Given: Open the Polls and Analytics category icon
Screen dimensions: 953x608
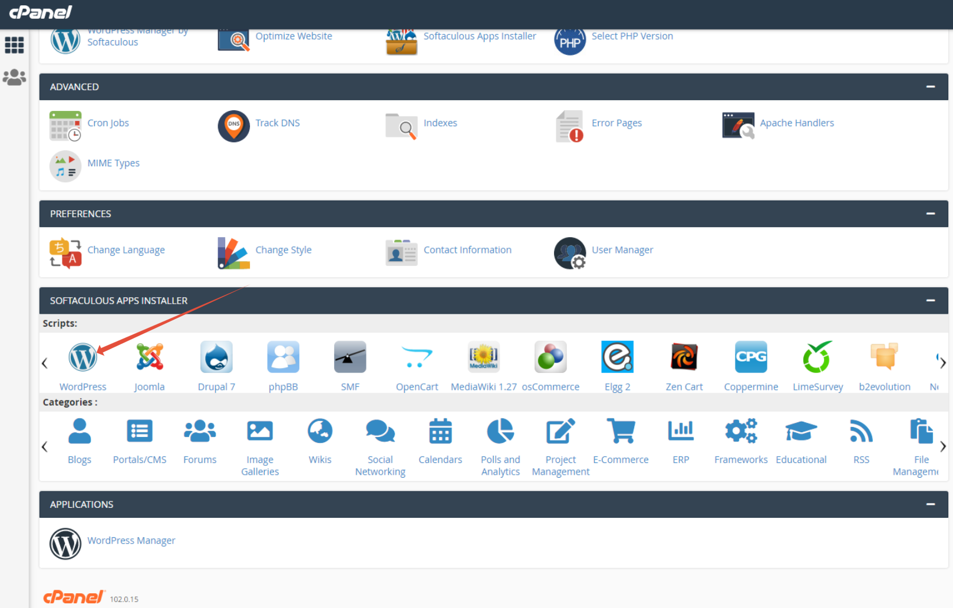Looking at the screenshot, I should tap(500, 431).
